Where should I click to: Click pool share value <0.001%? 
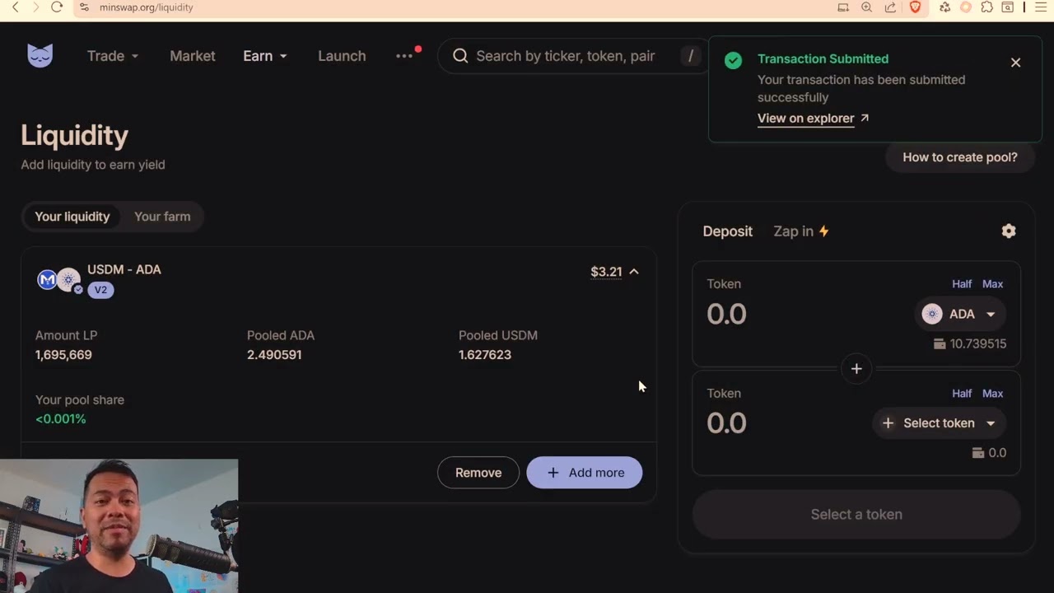pyautogui.click(x=60, y=419)
